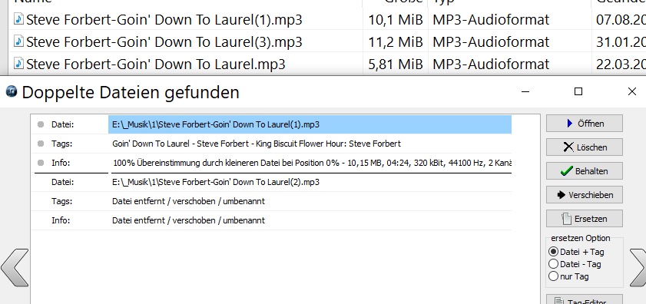This screenshot has width=646, height=304.
Task: Click the Ersetzen document icon button
Action: tap(585, 218)
